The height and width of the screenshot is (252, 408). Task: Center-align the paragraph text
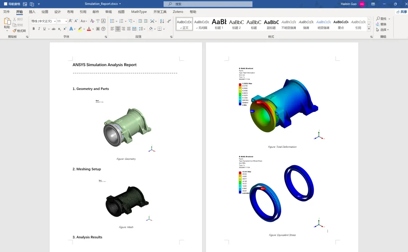coord(118,29)
